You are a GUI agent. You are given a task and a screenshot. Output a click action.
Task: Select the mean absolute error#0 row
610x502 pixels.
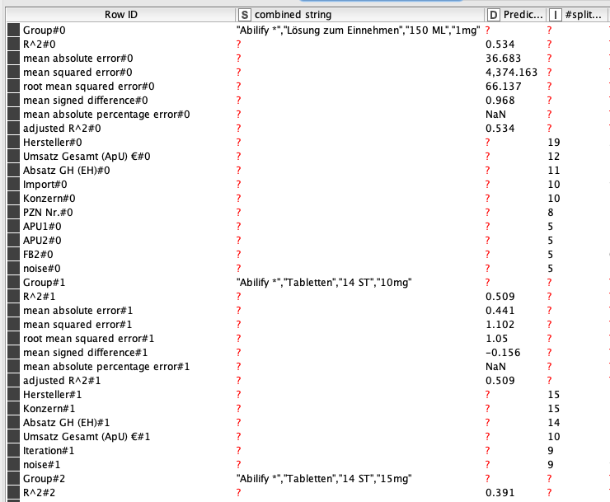(77, 59)
